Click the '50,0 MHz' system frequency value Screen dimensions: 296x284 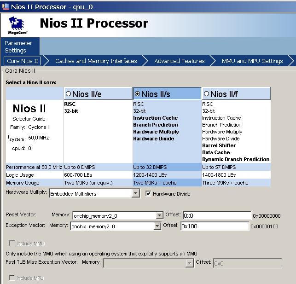39,138
